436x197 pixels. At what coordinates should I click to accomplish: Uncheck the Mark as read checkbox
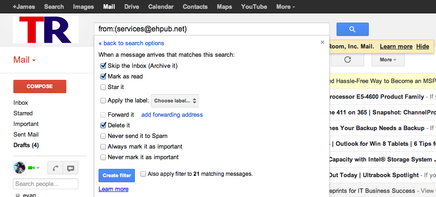point(103,76)
